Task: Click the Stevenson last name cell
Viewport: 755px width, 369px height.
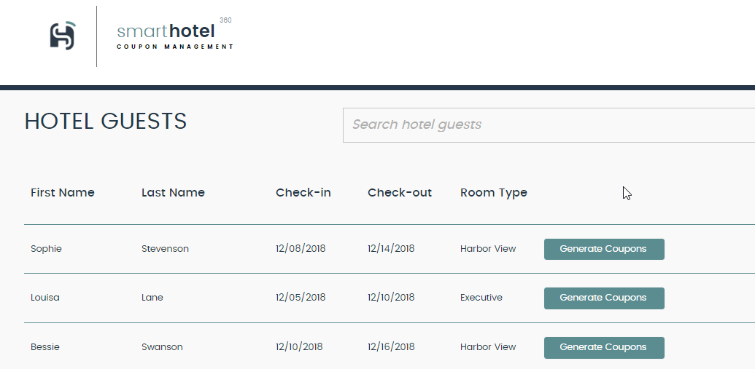Action: [165, 249]
